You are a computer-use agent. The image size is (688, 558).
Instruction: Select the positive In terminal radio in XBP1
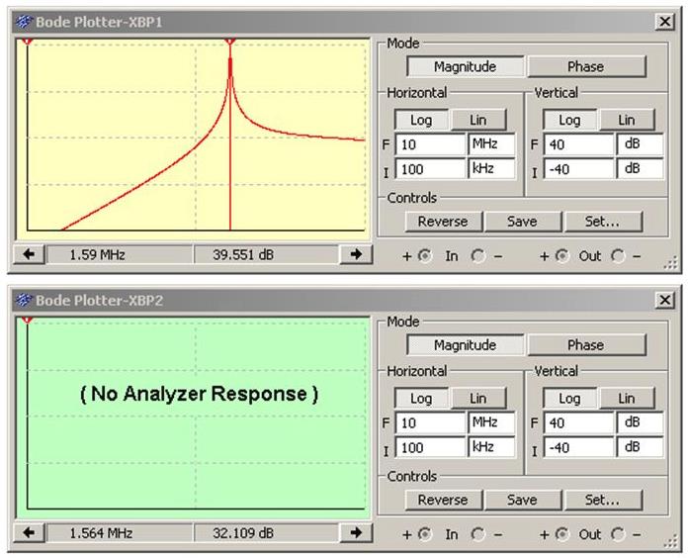425,256
